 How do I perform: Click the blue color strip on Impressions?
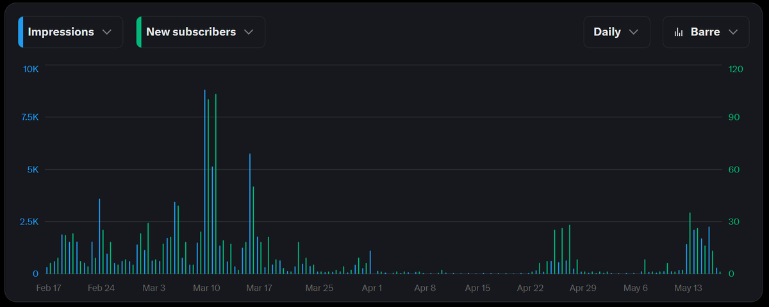tap(20, 32)
